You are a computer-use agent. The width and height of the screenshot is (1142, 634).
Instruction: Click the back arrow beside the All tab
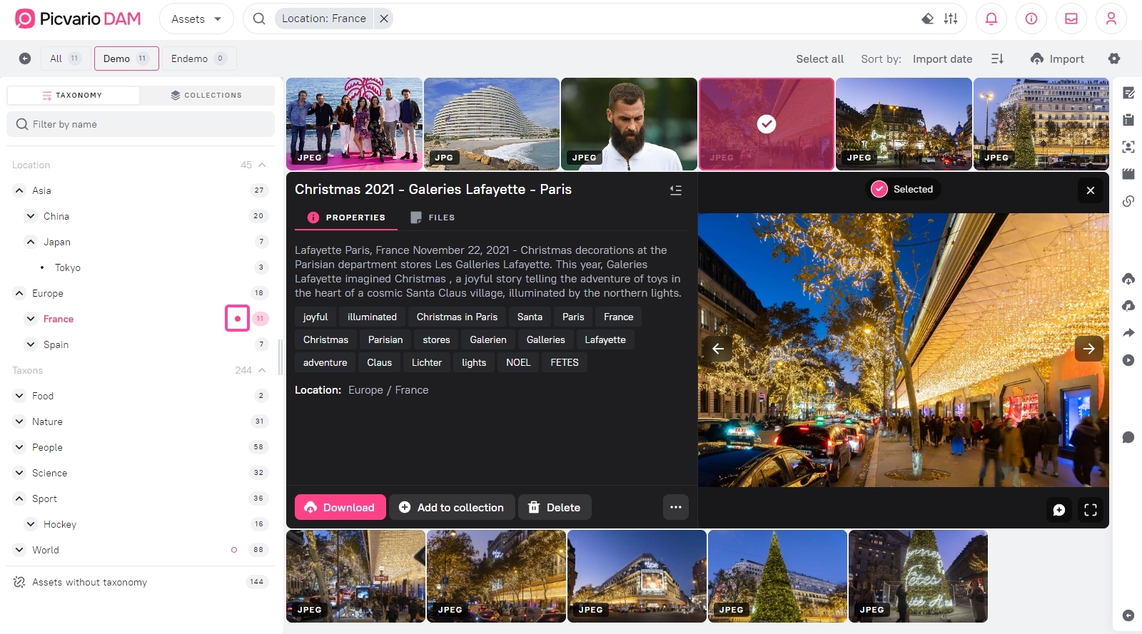[25, 58]
